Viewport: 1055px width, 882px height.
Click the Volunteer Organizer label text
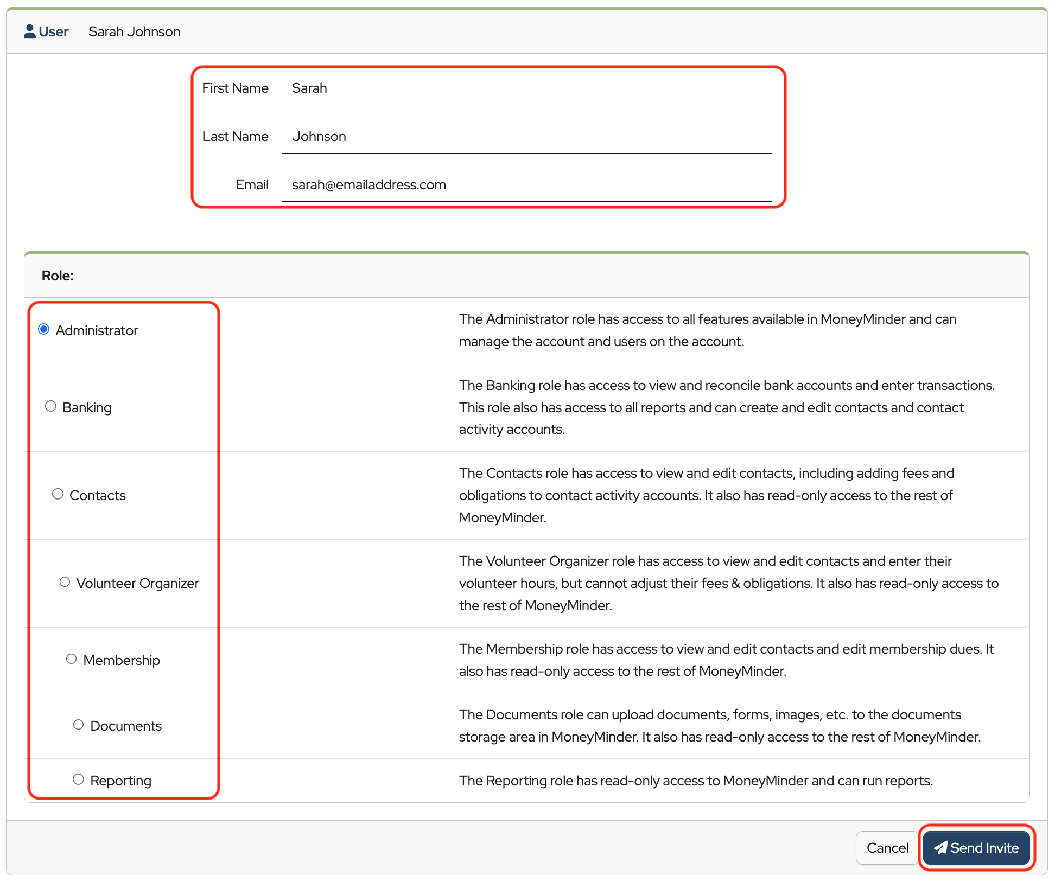click(x=138, y=583)
